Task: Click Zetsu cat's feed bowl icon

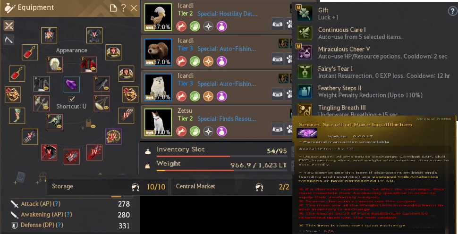Action: 277,129
